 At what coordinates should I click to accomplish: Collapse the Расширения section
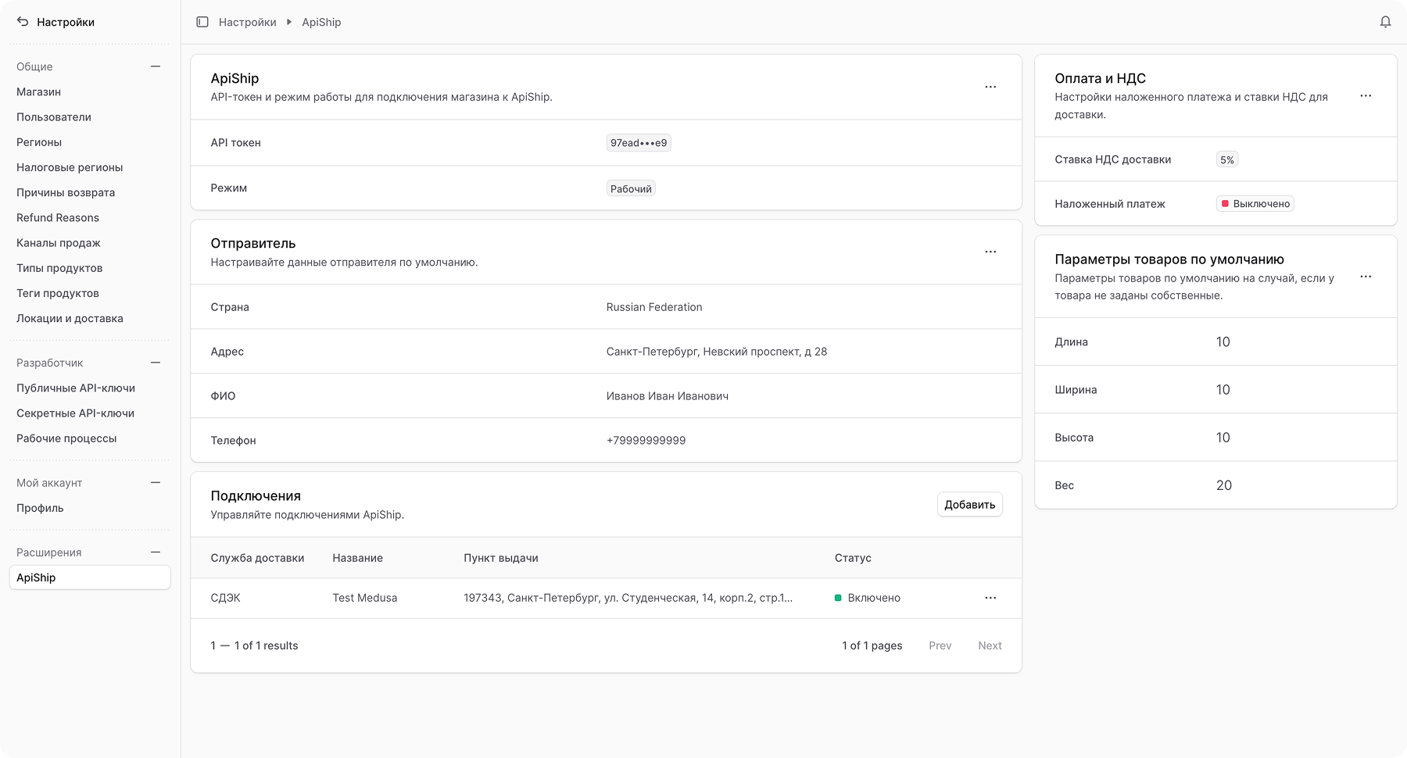point(156,552)
